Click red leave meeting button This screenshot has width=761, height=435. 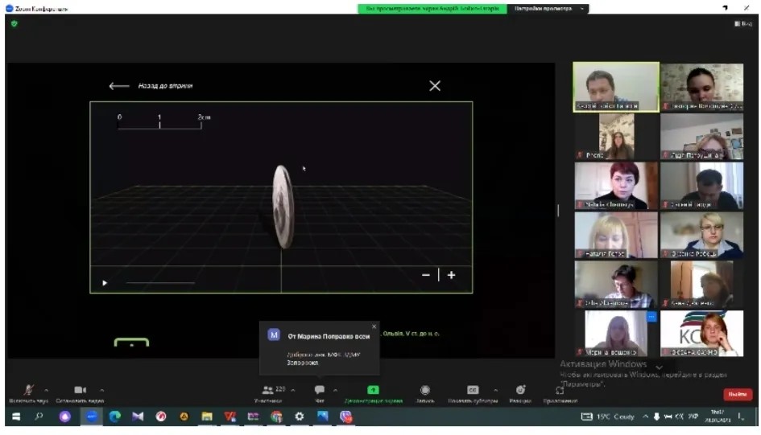point(737,394)
